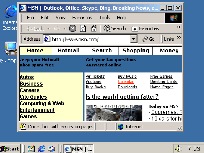Click the Supremes news link

tap(166, 112)
